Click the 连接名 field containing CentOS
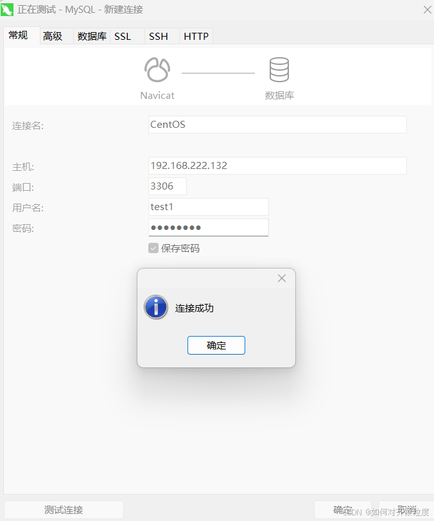Viewport: 434px width, 521px height. (x=277, y=125)
